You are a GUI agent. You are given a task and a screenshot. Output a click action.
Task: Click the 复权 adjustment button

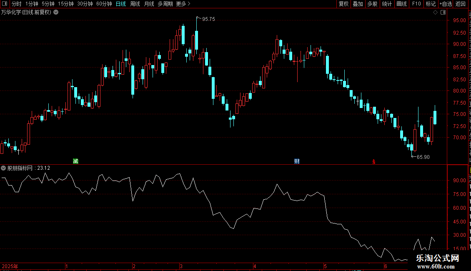click(x=343, y=4)
